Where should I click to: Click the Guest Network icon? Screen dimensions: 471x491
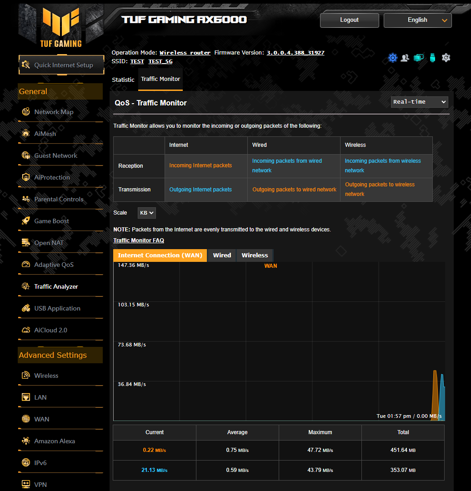click(x=25, y=155)
